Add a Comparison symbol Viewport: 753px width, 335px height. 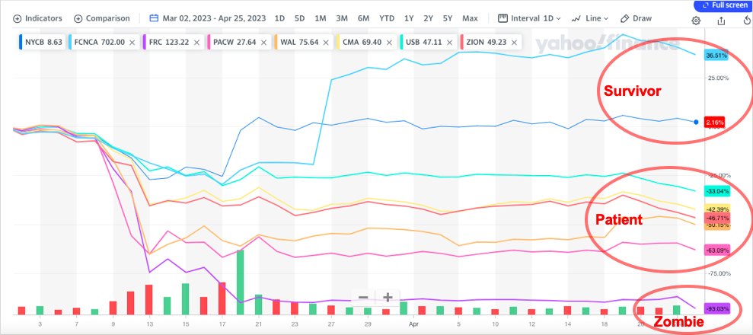102,19
